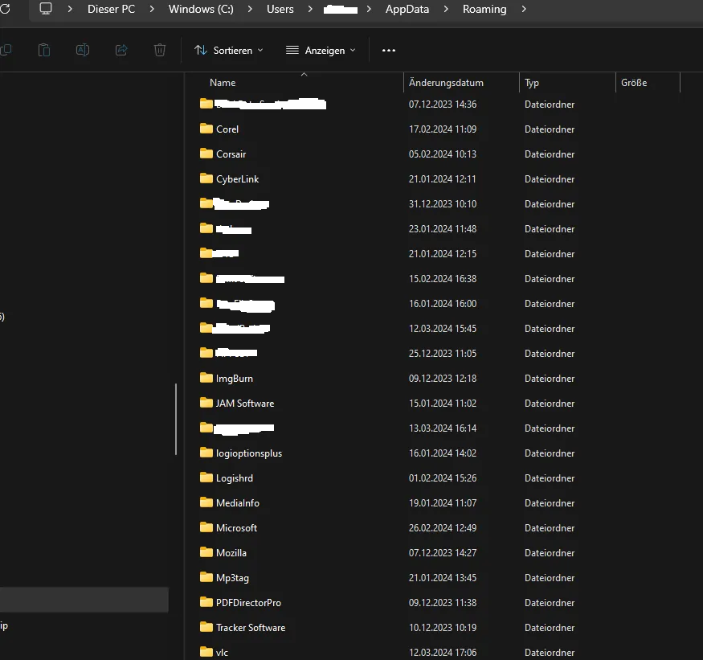
Task: Select the CyberLink folder name
Action: click(237, 179)
